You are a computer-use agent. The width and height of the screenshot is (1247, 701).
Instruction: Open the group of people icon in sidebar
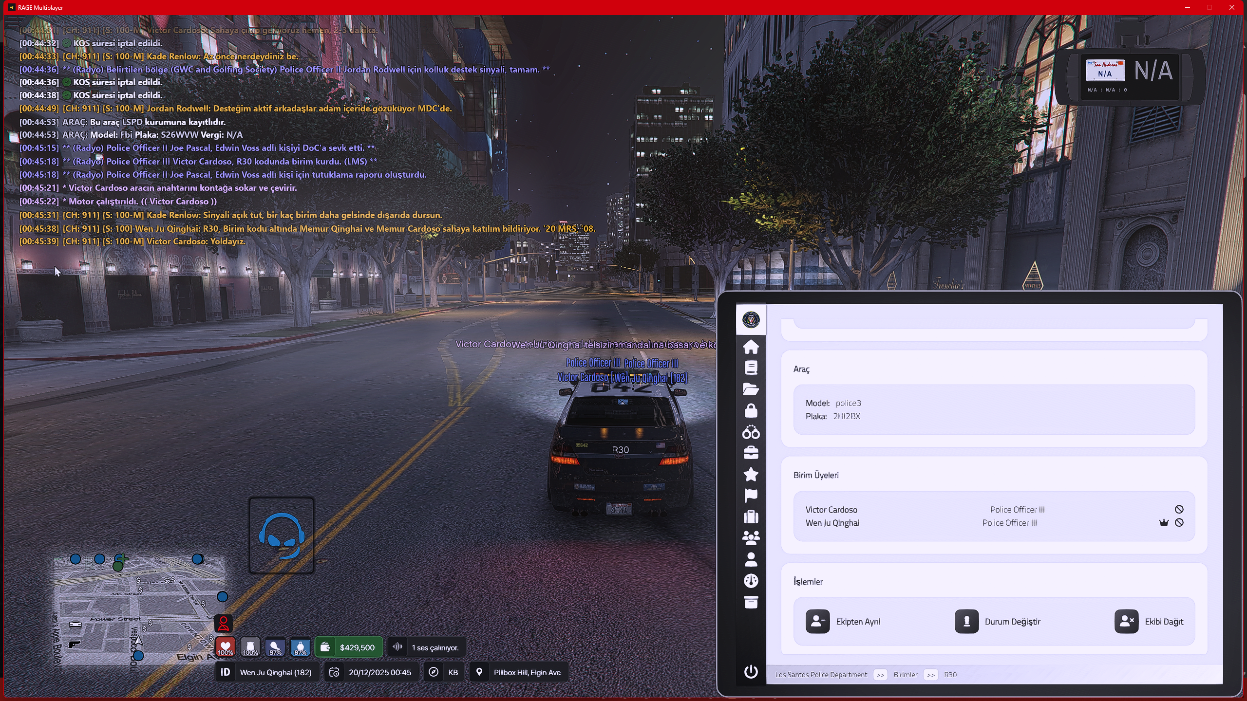coord(751,538)
